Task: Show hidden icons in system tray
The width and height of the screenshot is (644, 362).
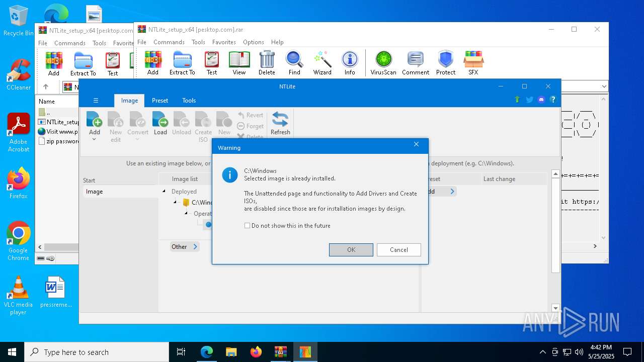Action: (542, 352)
